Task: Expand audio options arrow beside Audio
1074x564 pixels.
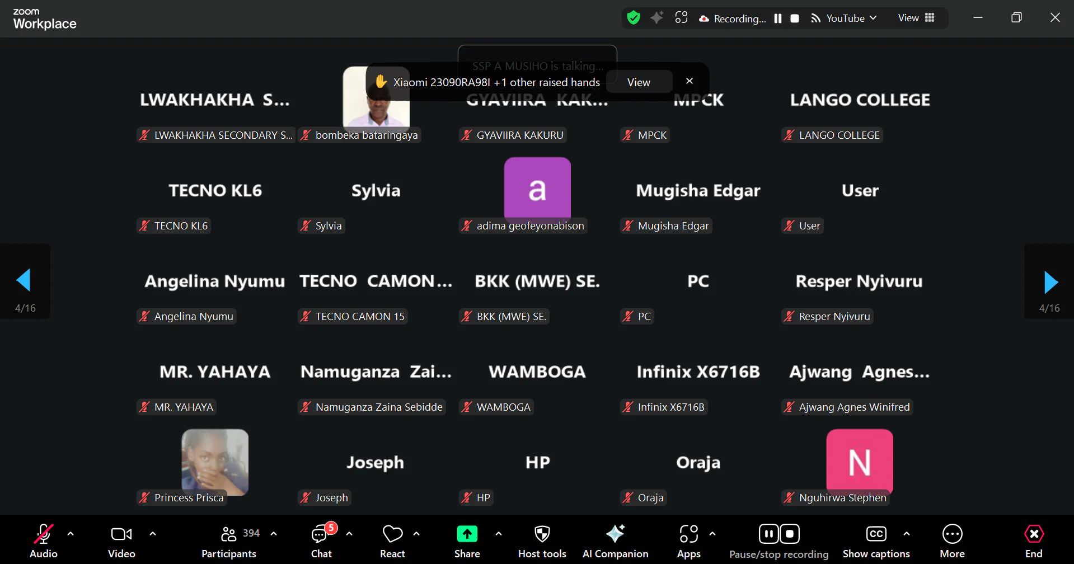Action: click(71, 534)
